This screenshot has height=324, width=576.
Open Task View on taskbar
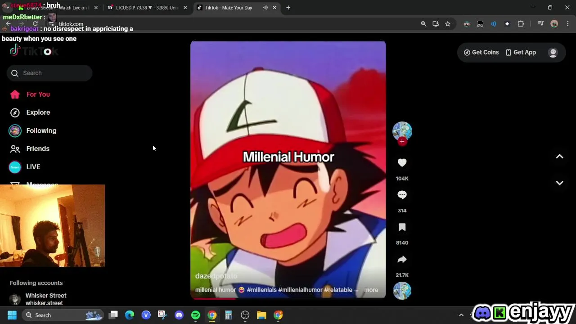pos(113,315)
